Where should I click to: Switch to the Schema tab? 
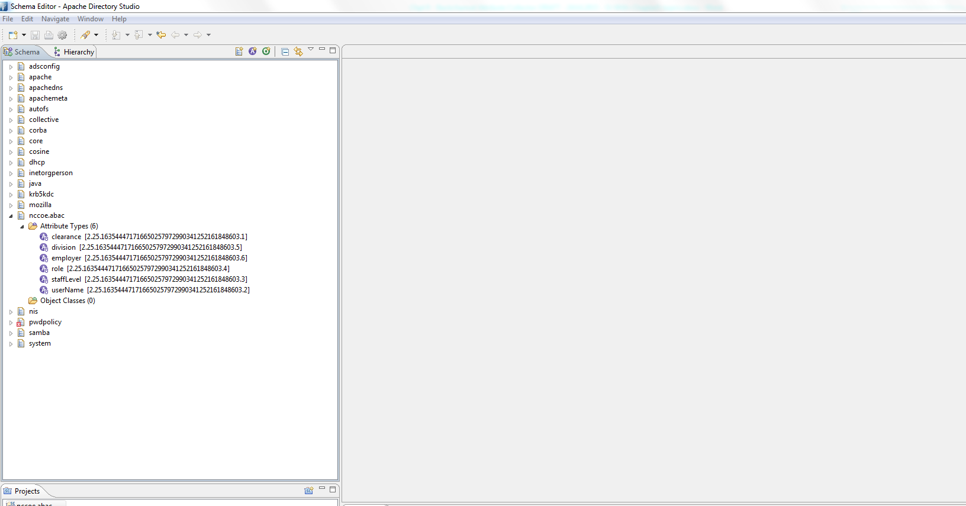(x=22, y=52)
